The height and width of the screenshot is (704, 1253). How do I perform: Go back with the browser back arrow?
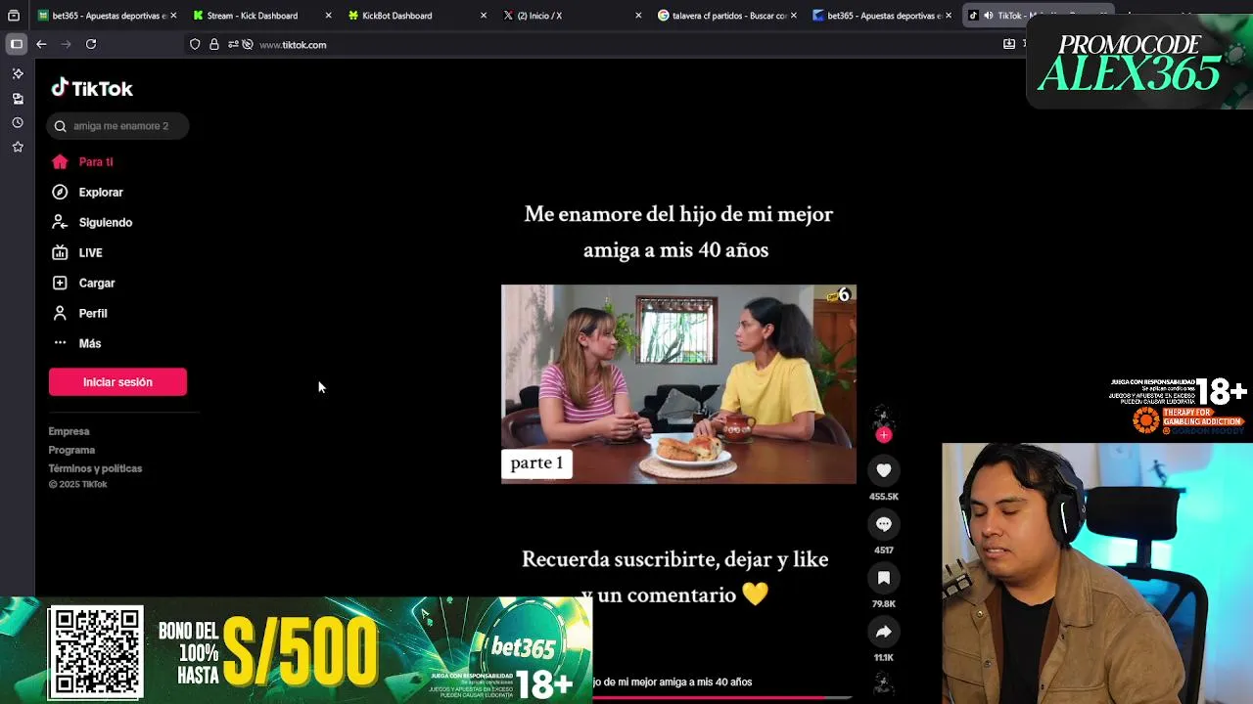41,44
